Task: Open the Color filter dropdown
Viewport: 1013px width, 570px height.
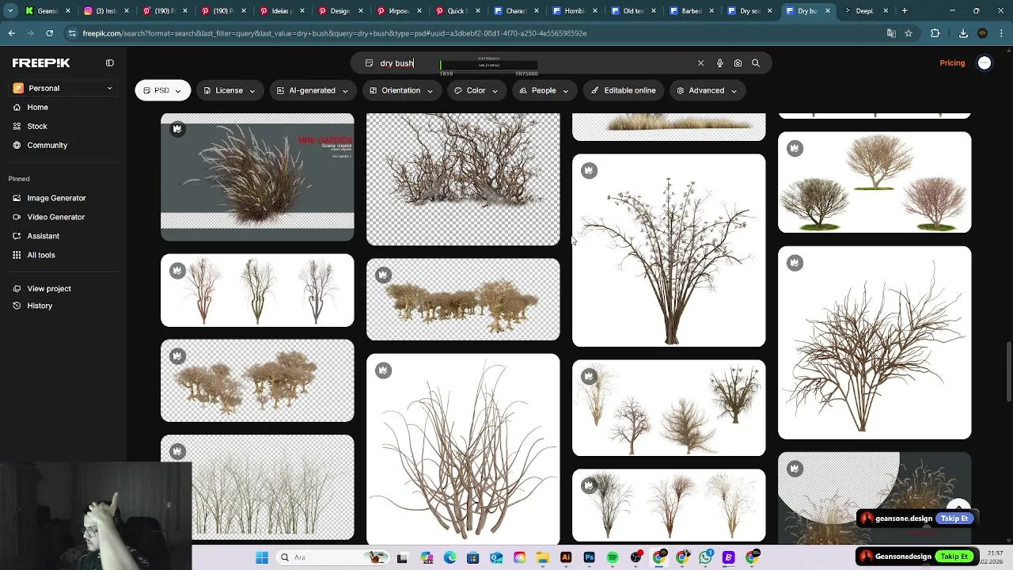Action: (476, 90)
